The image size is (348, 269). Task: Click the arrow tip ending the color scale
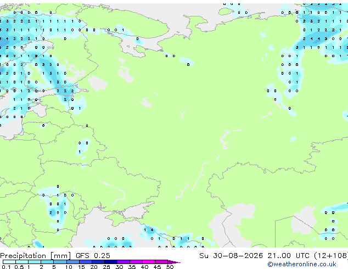[x=174, y=262]
